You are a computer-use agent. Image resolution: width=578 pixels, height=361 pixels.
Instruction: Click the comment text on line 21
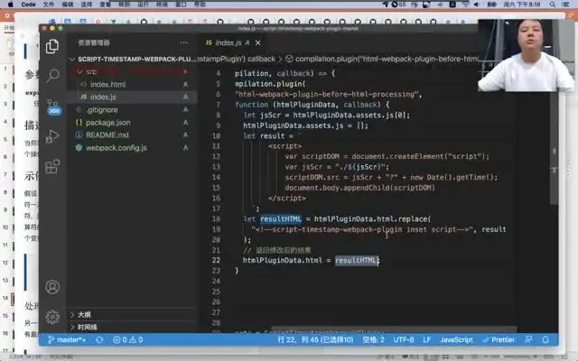pyautogui.click(x=277, y=251)
